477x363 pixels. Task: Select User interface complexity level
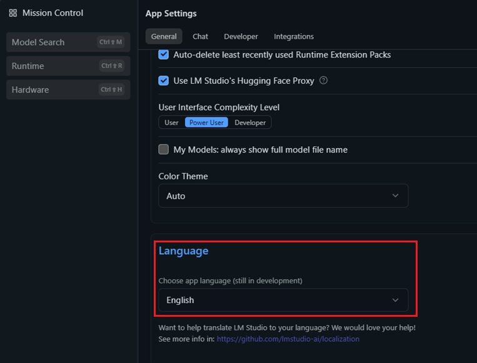tap(171, 122)
